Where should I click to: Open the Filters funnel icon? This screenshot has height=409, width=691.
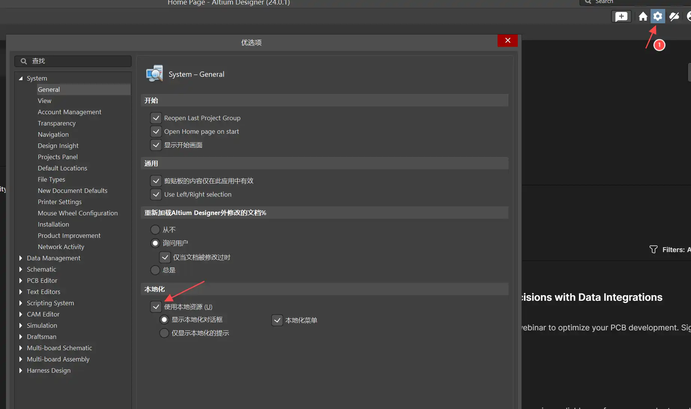point(653,249)
